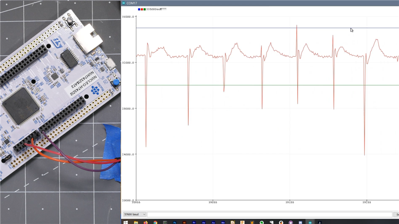
Task: Click the blue legend swatch in plotter
Action: (x=139, y=9)
